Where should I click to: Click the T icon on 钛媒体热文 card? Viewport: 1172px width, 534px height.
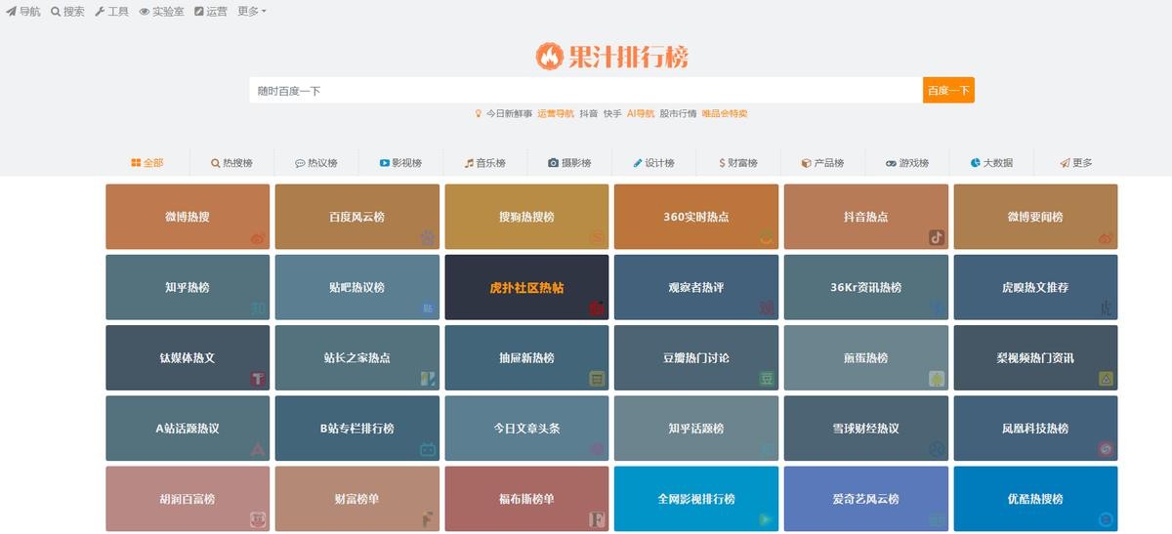click(x=258, y=379)
